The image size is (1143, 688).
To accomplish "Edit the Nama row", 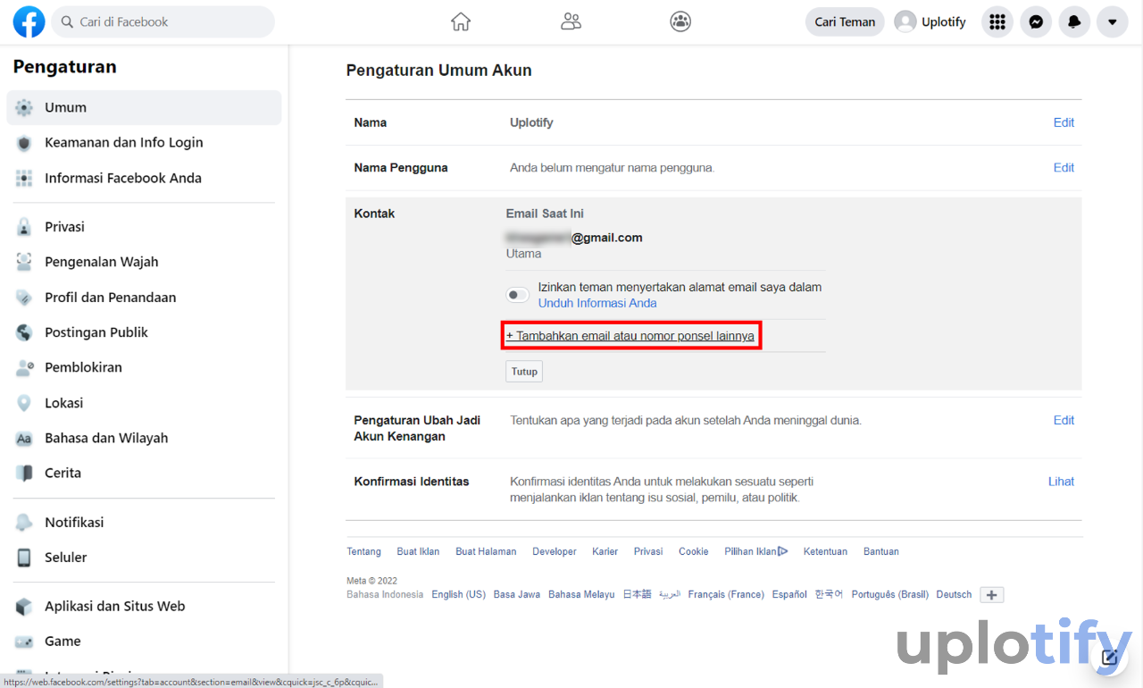I will pos(1064,122).
